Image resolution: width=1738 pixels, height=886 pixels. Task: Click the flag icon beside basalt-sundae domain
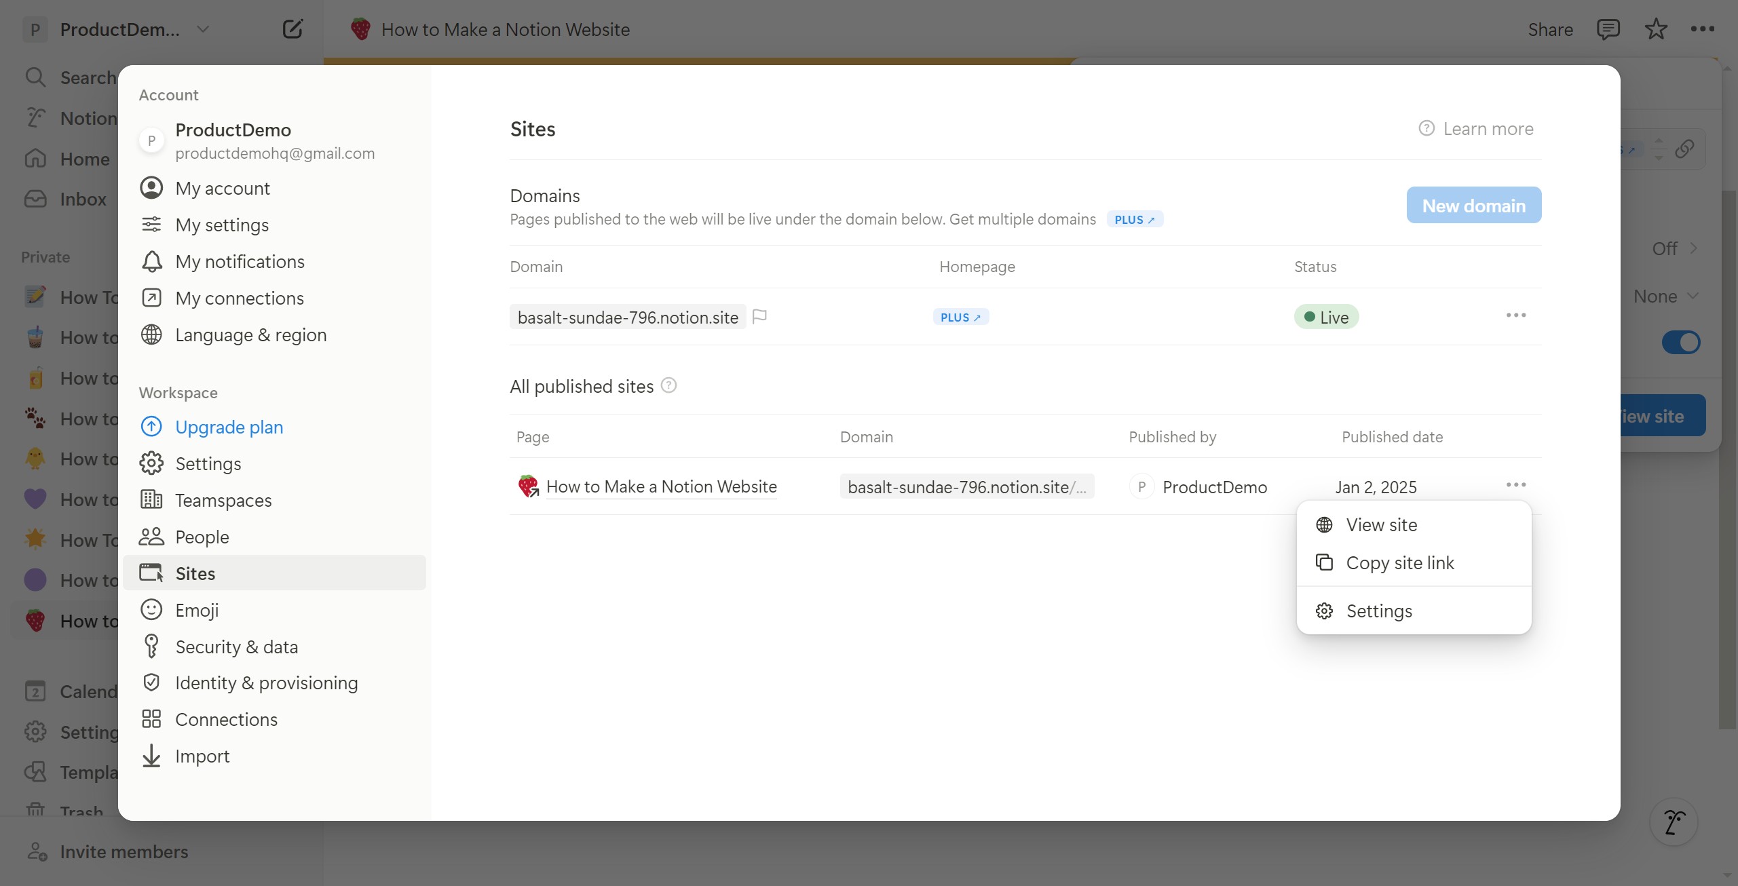click(x=759, y=316)
